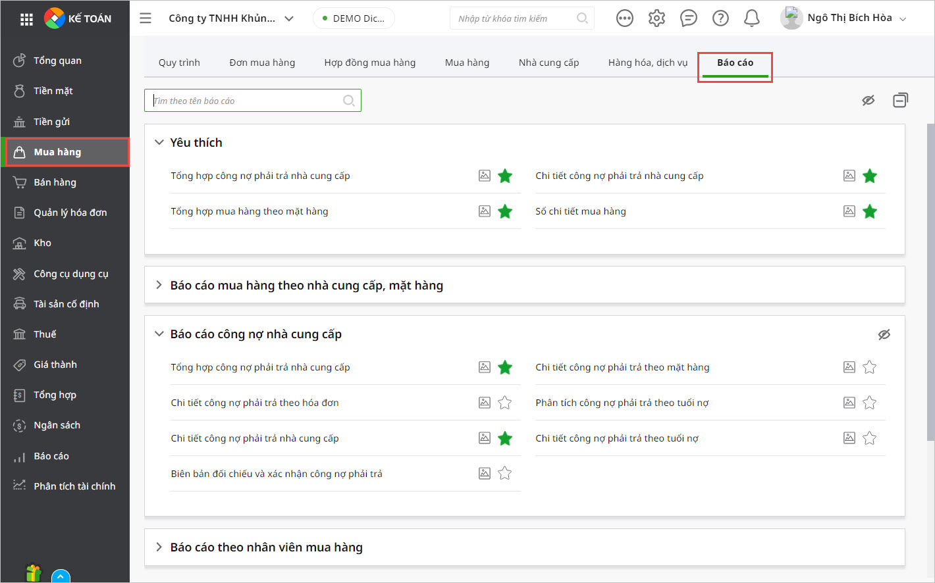
Task: Collapse all report groups icon
Action: 900,100
